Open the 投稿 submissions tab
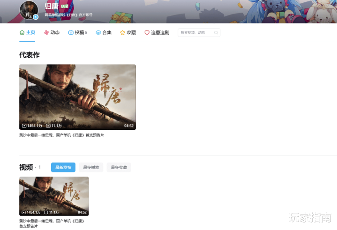 pos(78,32)
